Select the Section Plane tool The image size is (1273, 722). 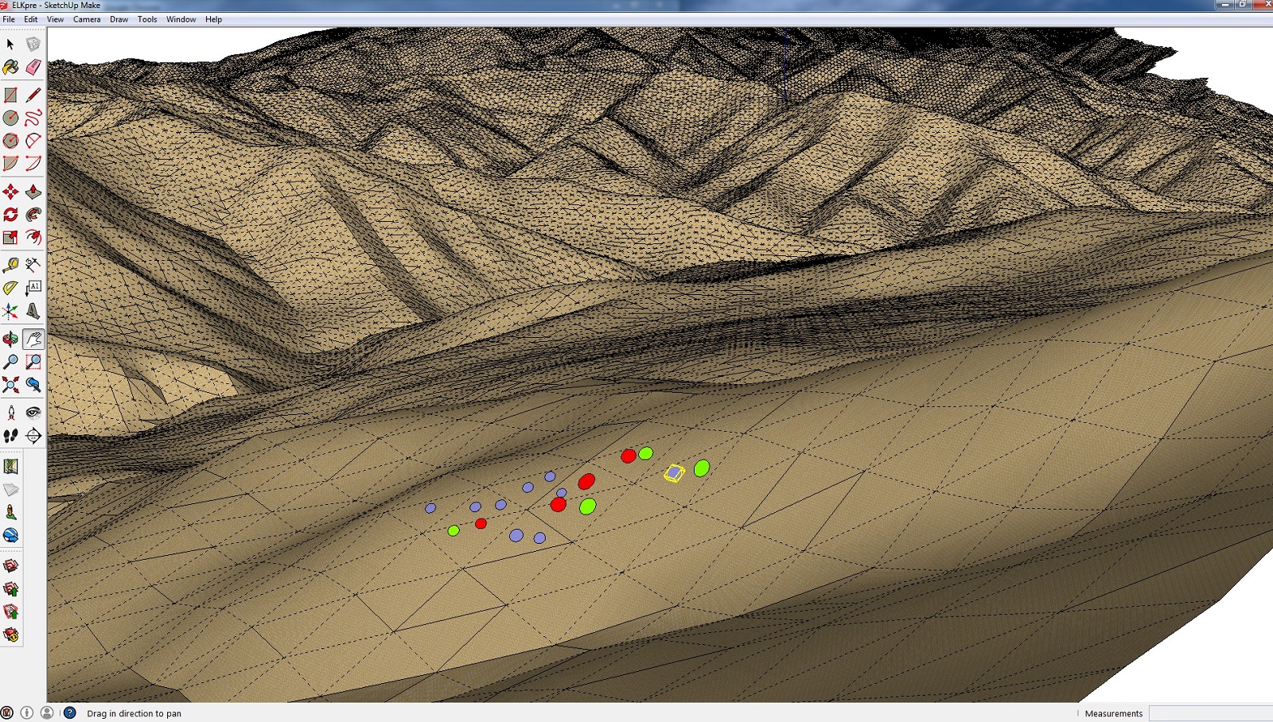[33, 436]
